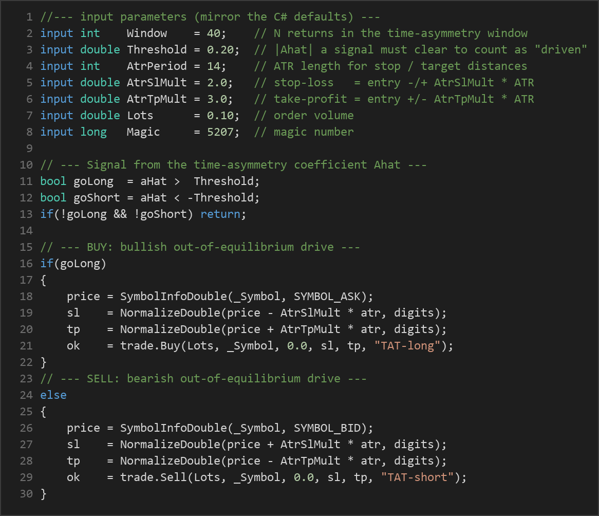Click the 'driven' quoted word in line 3 comment
Viewport: 599px width, 516px height.
(x=560, y=50)
